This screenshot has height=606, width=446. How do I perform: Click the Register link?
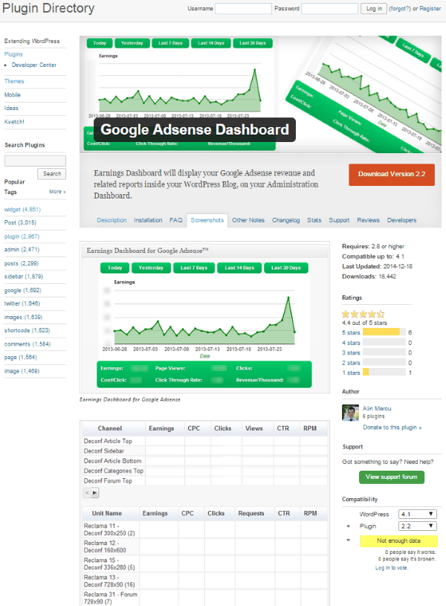tap(430, 8)
